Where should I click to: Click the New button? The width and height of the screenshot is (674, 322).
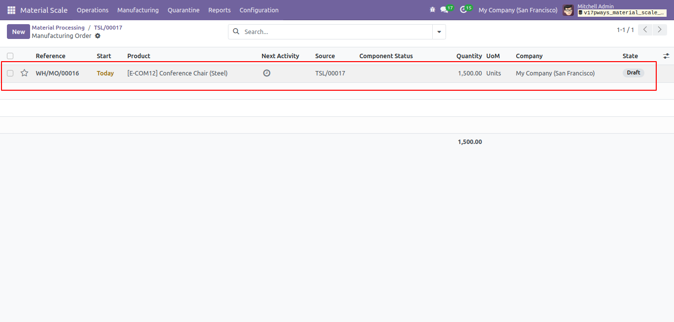(18, 32)
